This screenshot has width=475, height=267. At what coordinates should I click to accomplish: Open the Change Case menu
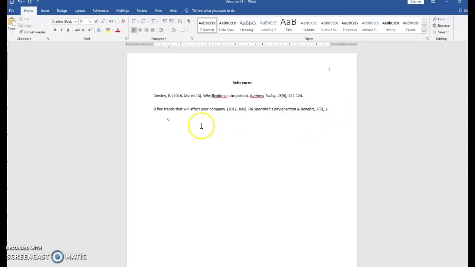point(112,21)
